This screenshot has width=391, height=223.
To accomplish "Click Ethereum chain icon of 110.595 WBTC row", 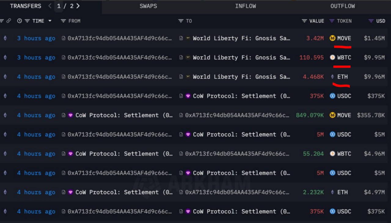I will pos(5,57).
